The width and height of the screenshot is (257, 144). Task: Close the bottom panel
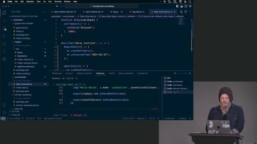190,73
